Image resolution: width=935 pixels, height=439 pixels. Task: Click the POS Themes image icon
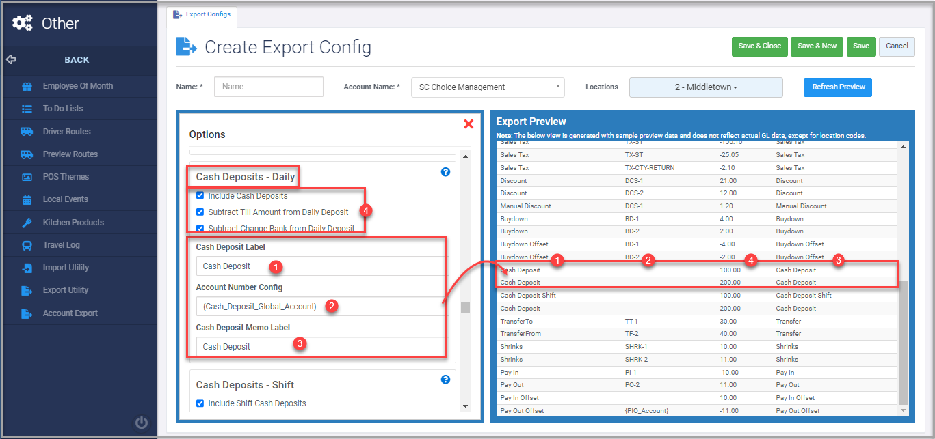point(27,177)
